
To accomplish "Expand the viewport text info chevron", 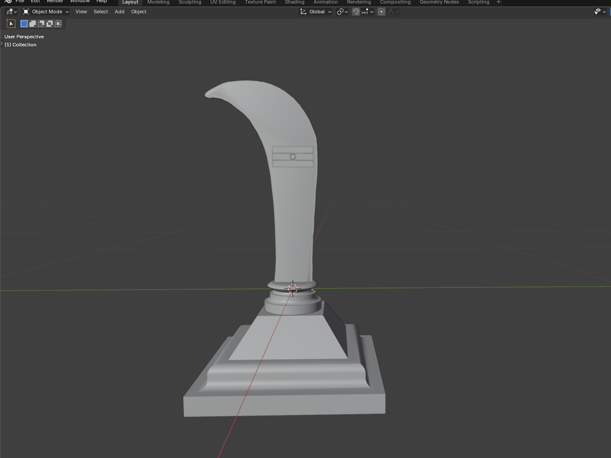I will point(2,44).
